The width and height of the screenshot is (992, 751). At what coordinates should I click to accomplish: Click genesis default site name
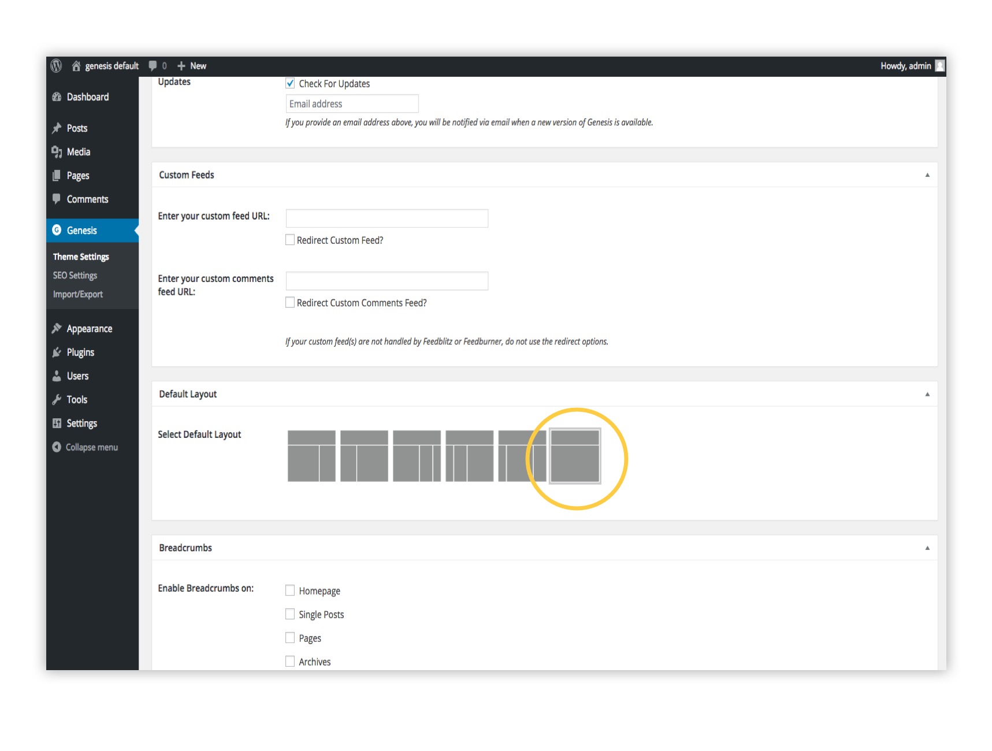coord(112,66)
